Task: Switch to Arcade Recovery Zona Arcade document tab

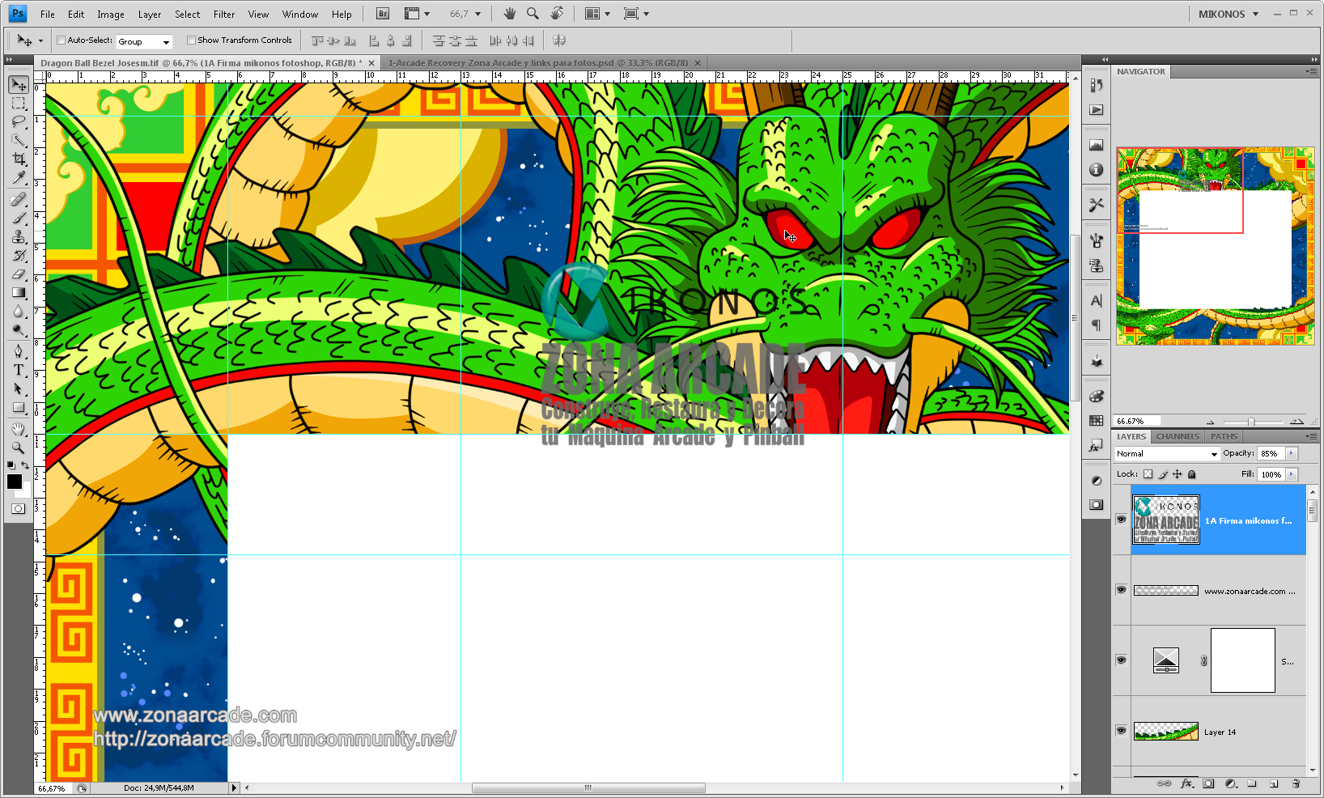Action: [x=538, y=63]
